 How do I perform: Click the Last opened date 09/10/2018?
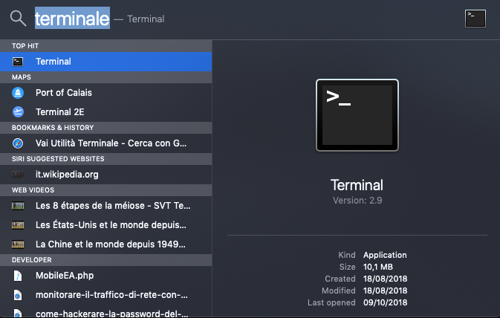tap(385, 302)
